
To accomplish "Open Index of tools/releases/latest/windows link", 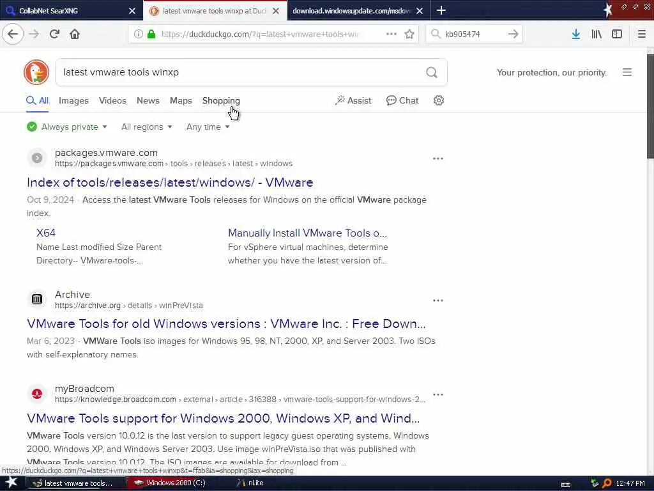I will coord(170,182).
